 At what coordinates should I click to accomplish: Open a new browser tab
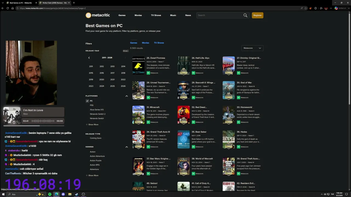[x=74, y=3]
